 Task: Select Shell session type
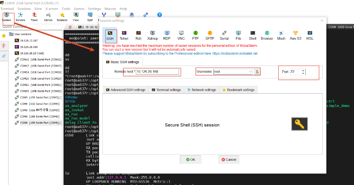click(253, 36)
